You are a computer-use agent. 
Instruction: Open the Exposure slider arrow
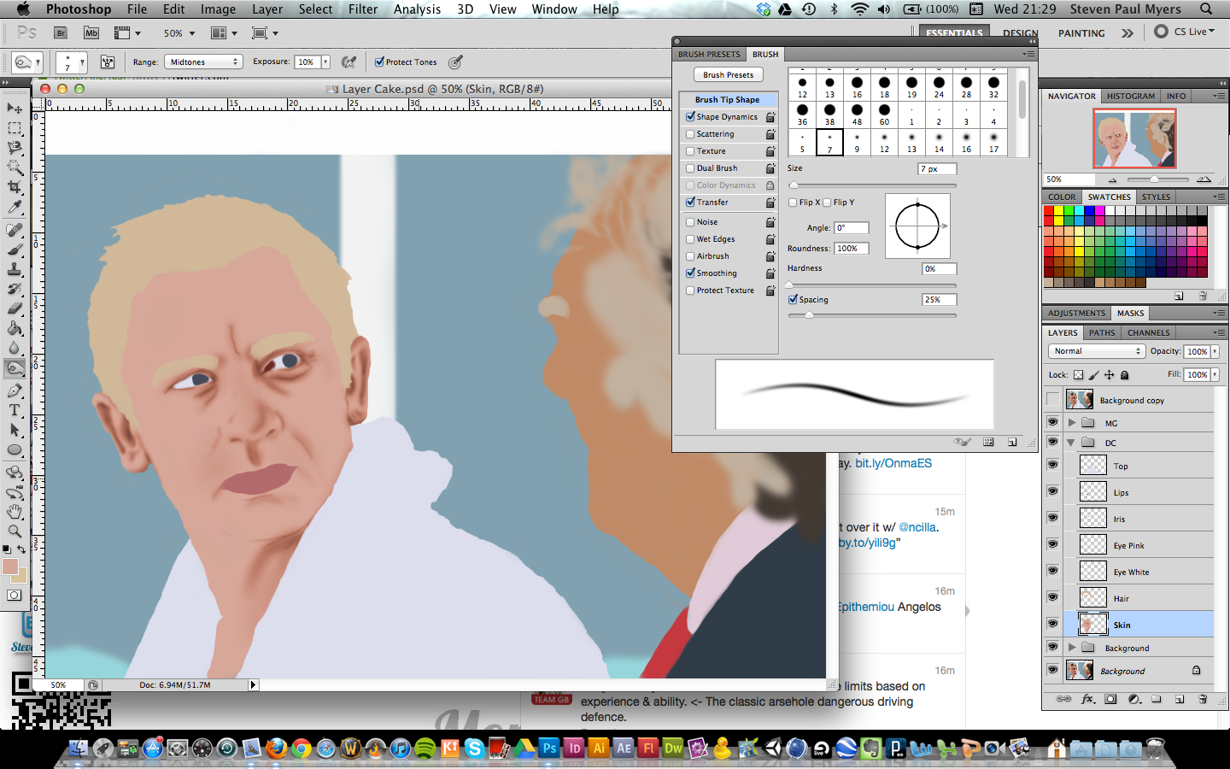[x=325, y=62]
